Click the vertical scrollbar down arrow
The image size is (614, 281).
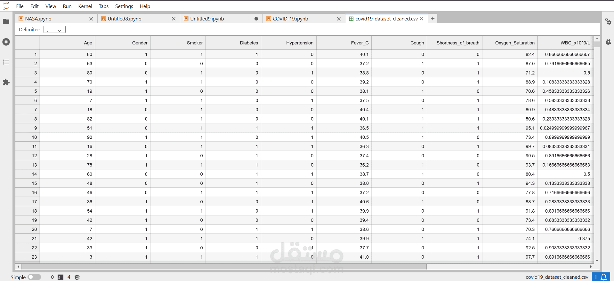[x=597, y=261]
